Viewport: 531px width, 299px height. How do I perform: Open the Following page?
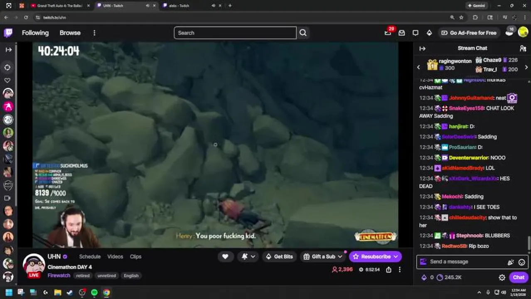(35, 33)
